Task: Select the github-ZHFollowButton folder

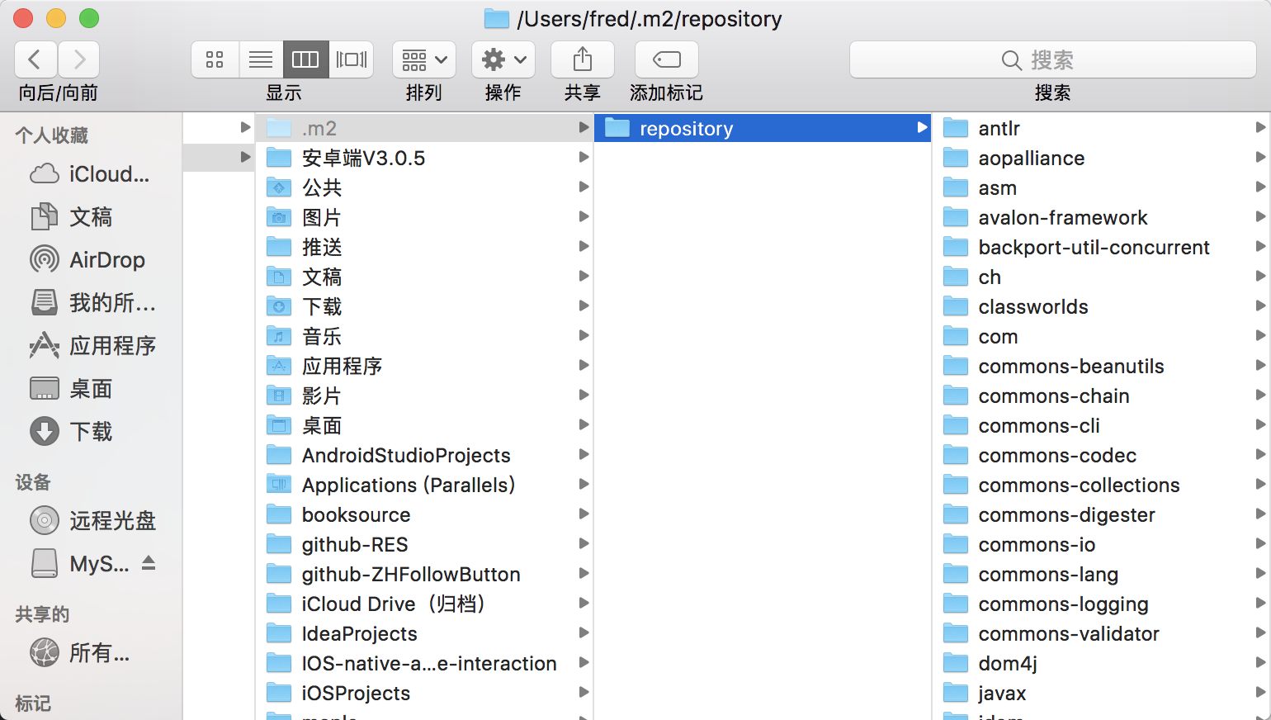Action: pos(425,574)
